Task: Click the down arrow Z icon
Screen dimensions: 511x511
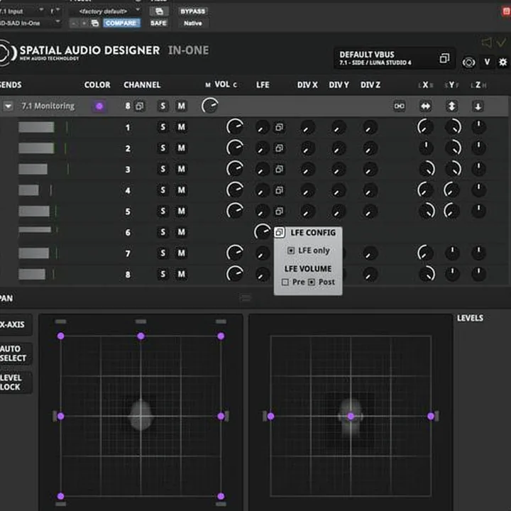Action: [478, 106]
